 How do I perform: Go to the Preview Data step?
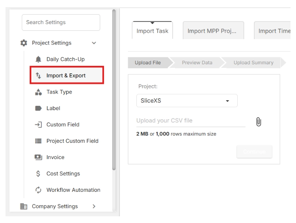pos(197,63)
